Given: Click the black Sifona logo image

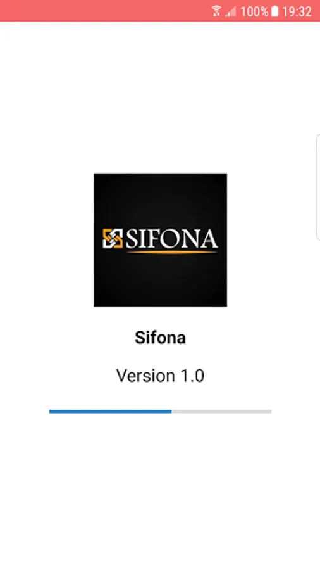Looking at the screenshot, I should 161,240.
